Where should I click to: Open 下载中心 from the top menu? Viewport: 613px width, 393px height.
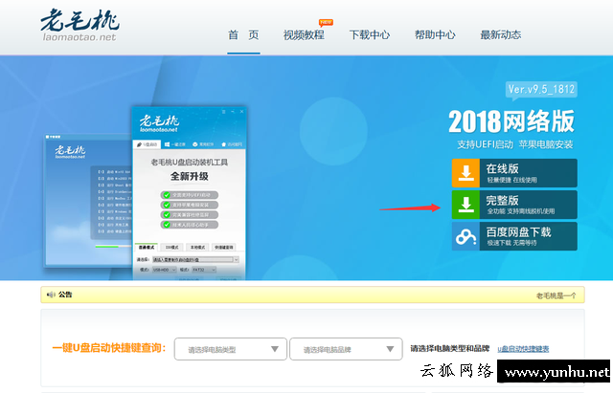coord(370,35)
